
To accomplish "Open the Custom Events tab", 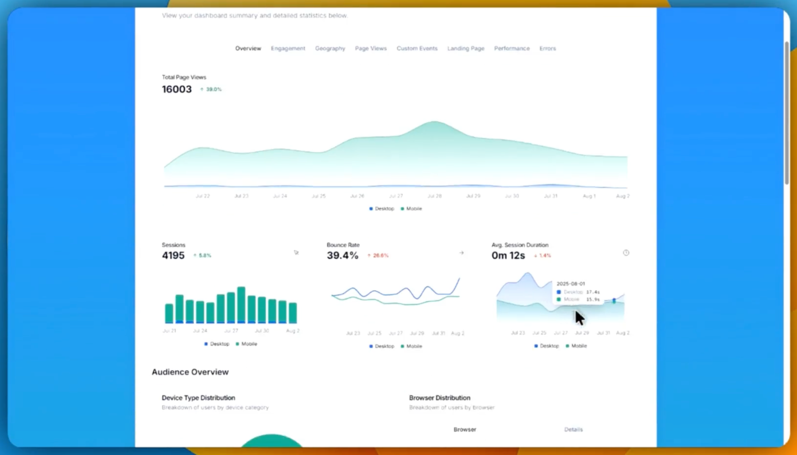I will pyautogui.click(x=417, y=48).
